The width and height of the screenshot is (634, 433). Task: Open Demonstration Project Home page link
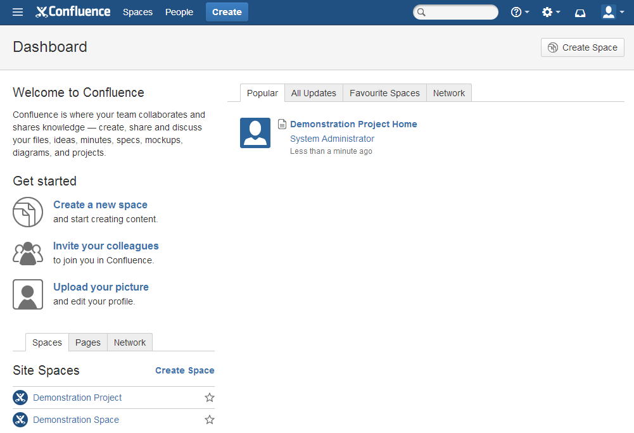point(353,124)
